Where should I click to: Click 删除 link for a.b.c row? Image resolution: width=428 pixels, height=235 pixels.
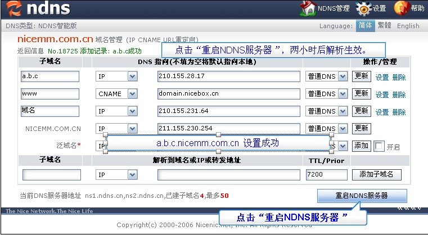tap(399, 78)
